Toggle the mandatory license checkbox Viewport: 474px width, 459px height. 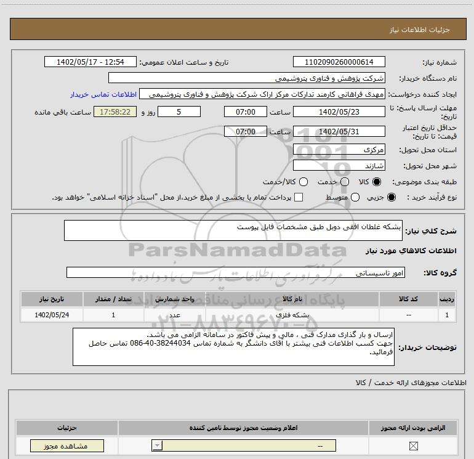click(x=413, y=445)
